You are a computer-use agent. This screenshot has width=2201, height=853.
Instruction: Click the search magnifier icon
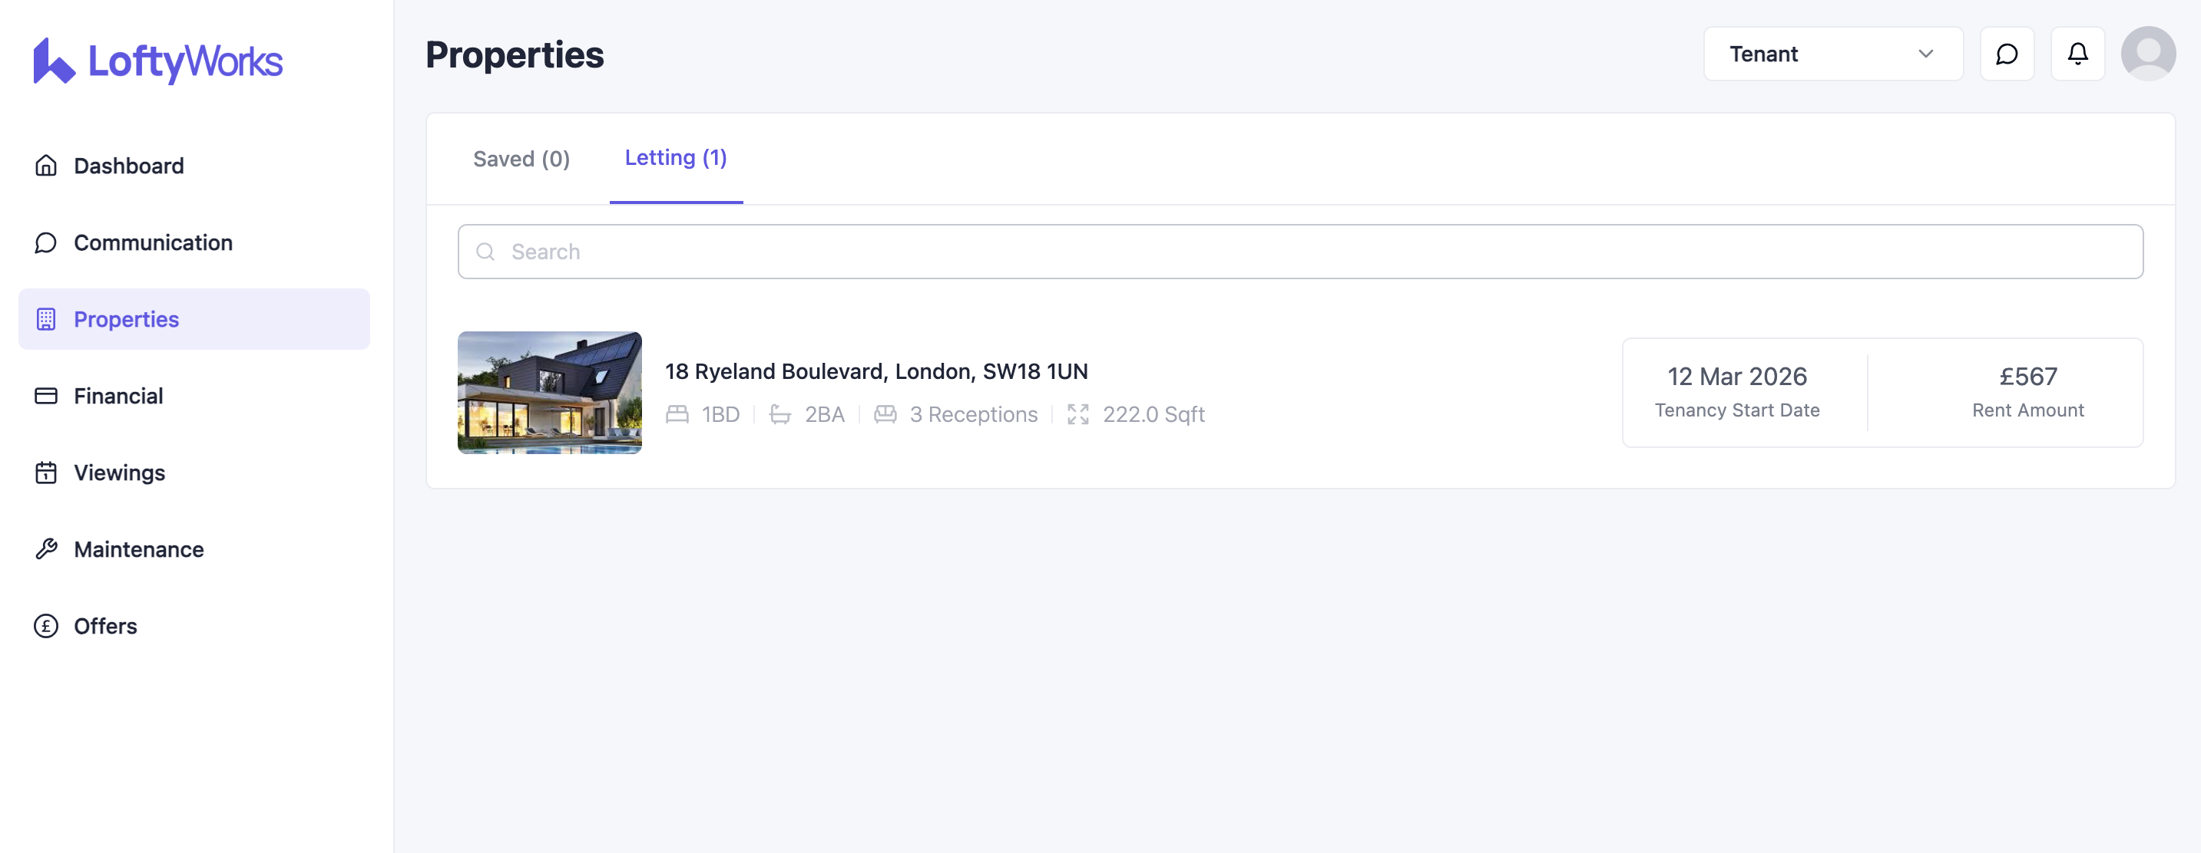click(x=485, y=252)
